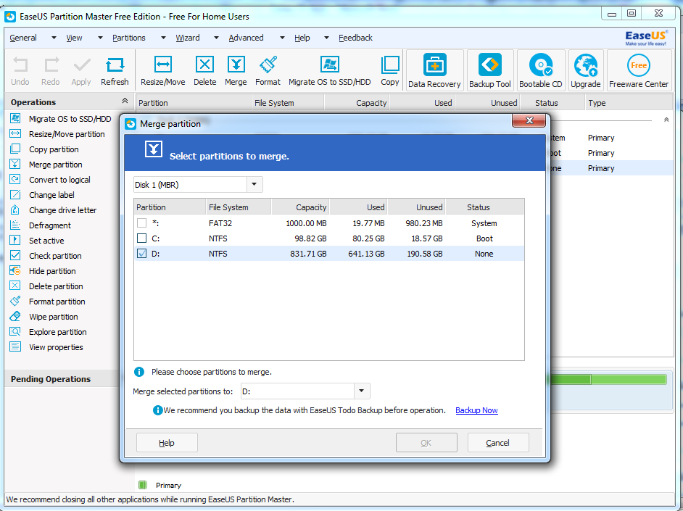Screen dimensions: 683x511
Task: Click the Delete toolbar icon
Action: (204, 71)
